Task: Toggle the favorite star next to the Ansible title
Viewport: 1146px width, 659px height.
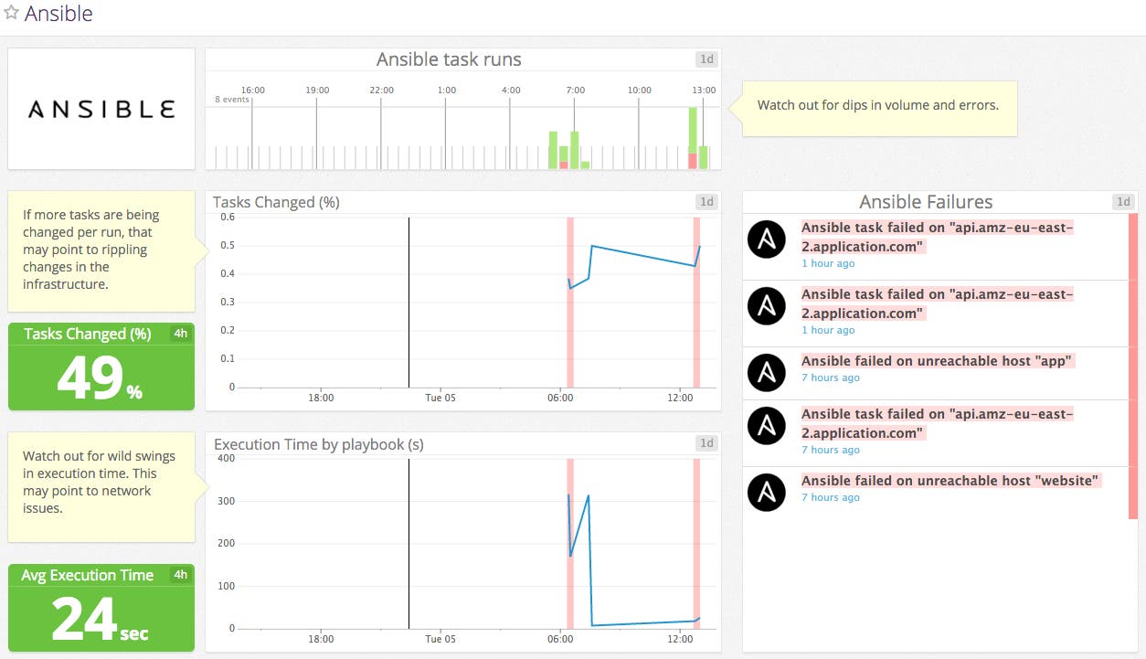Action: pos(13,13)
